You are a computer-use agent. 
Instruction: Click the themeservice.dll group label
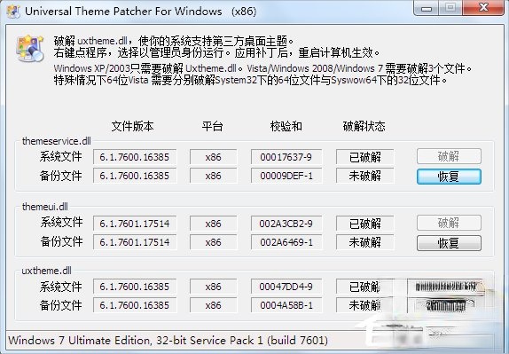tap(57, 141)
